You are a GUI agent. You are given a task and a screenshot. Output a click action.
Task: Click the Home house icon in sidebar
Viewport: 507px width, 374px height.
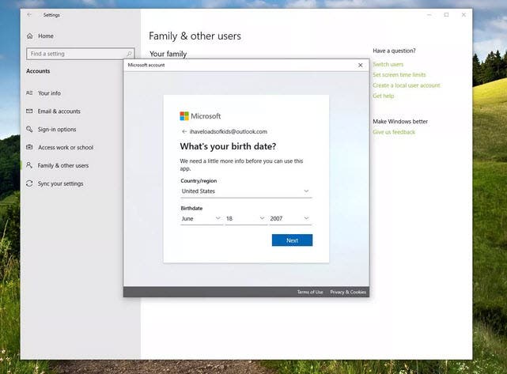(x=30, y=36)
